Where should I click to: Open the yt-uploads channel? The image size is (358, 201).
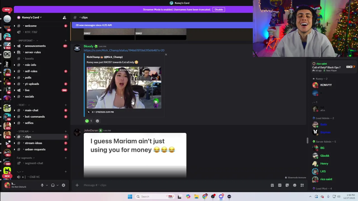pyautogui.click(x=41, y=84)
